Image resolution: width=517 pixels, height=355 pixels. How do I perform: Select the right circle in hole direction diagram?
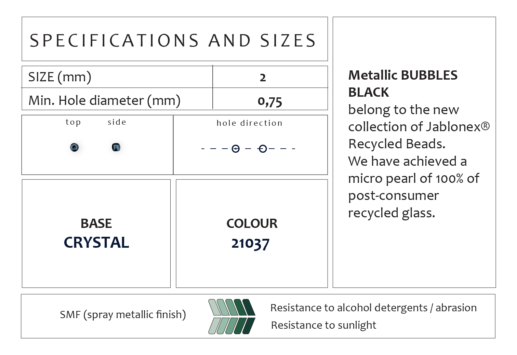263,149
